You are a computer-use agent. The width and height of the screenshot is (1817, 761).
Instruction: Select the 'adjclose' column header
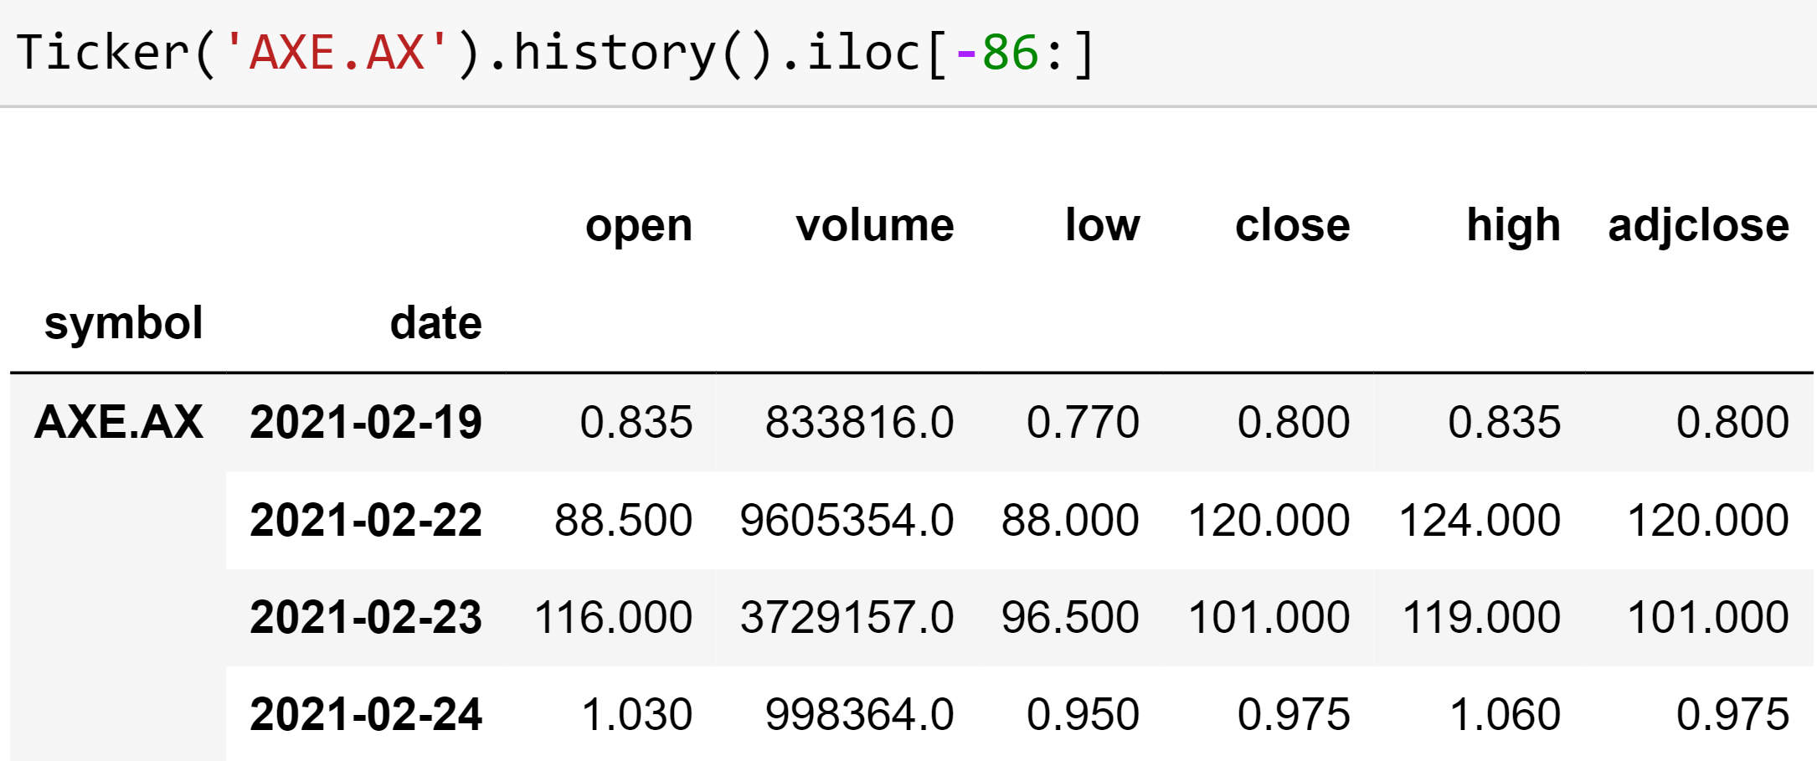[x=1699, y=226]
